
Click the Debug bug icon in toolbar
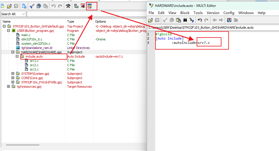83,6
